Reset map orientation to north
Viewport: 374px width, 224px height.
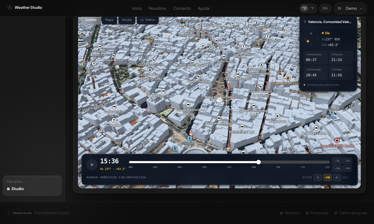(x=327, y=177)
